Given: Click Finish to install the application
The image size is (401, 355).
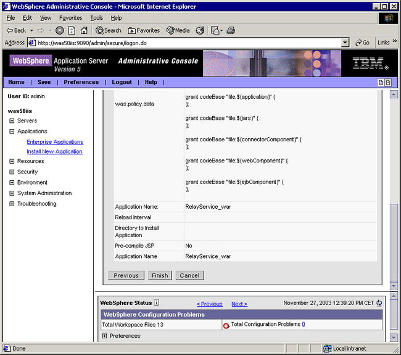Looking at the screenshot, I should 160,275.
